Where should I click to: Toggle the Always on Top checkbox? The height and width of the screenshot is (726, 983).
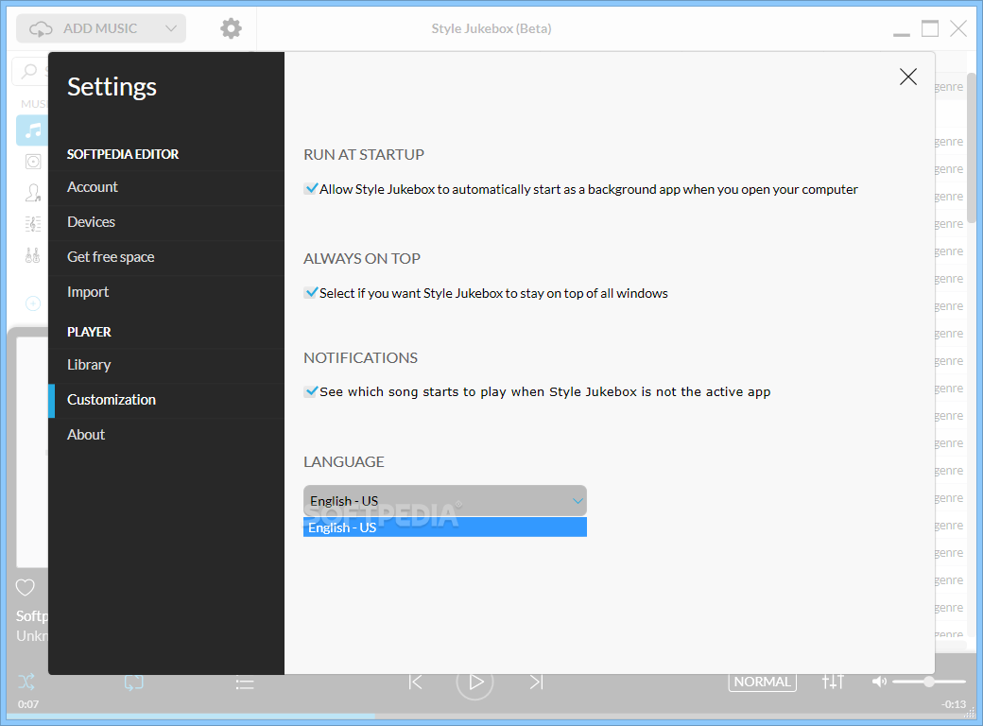pos(311,292)
